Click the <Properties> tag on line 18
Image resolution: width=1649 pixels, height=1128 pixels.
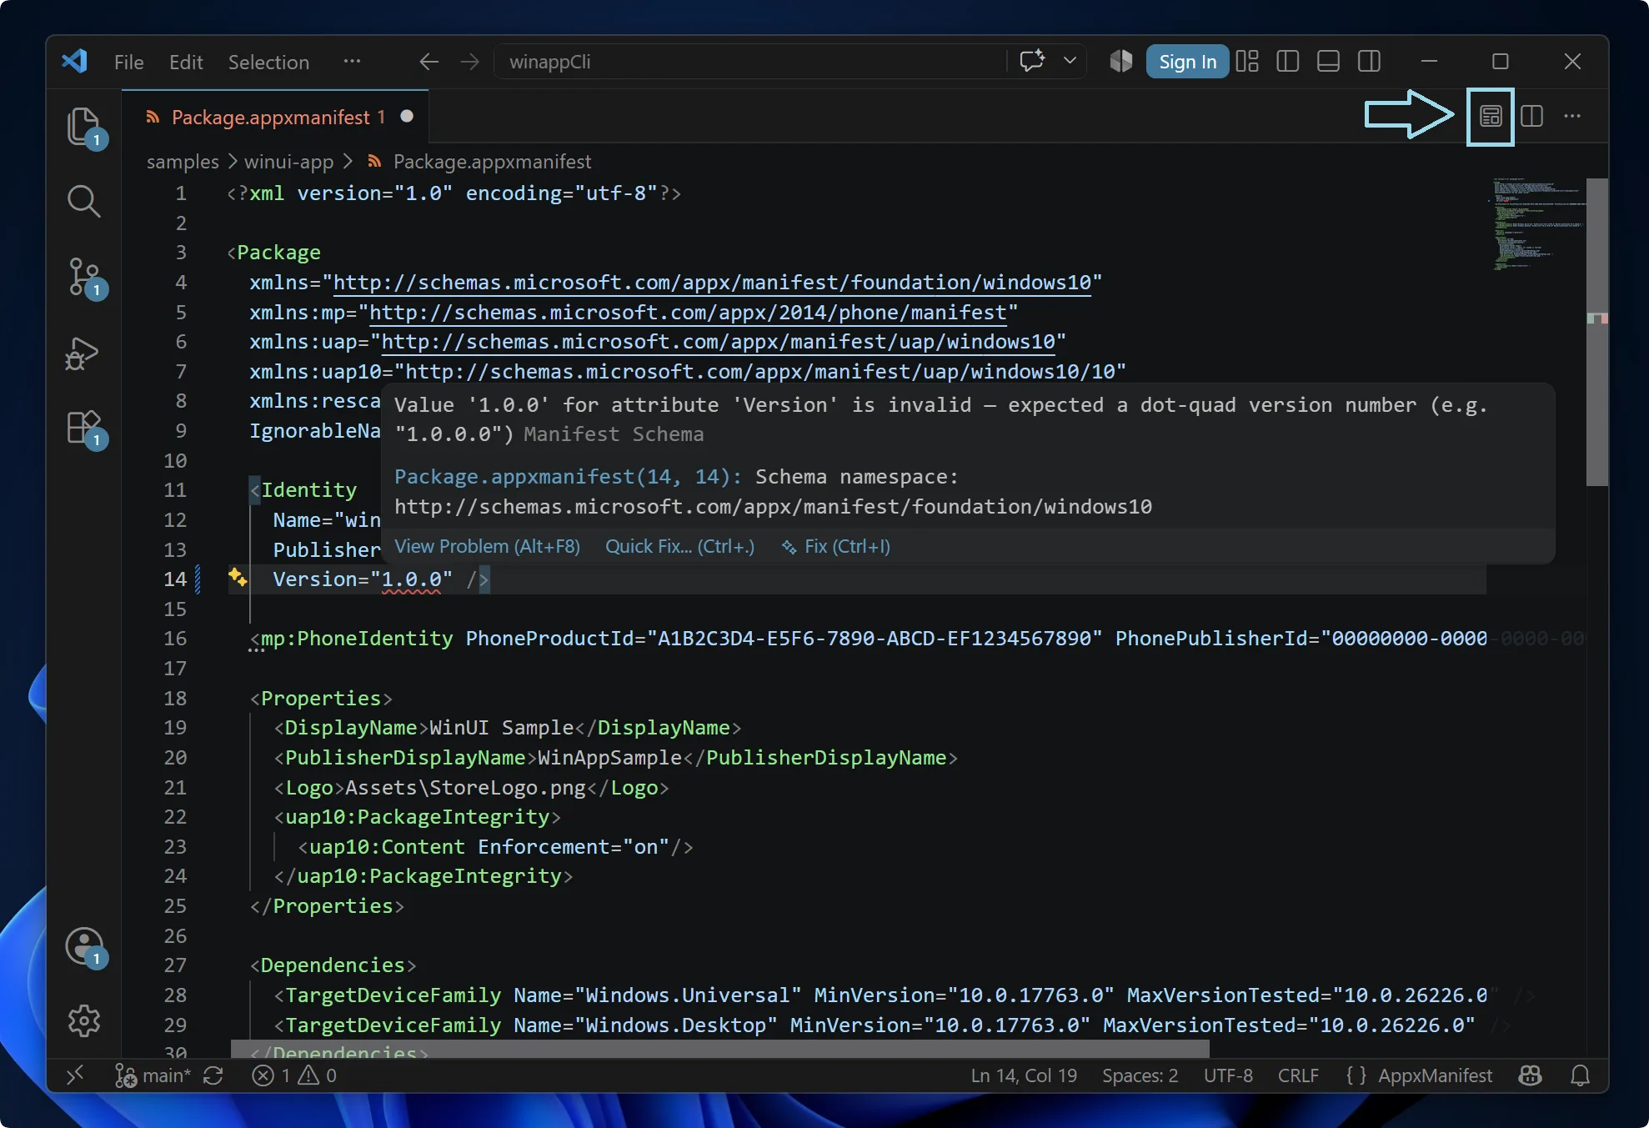click(x=321, y=699)
